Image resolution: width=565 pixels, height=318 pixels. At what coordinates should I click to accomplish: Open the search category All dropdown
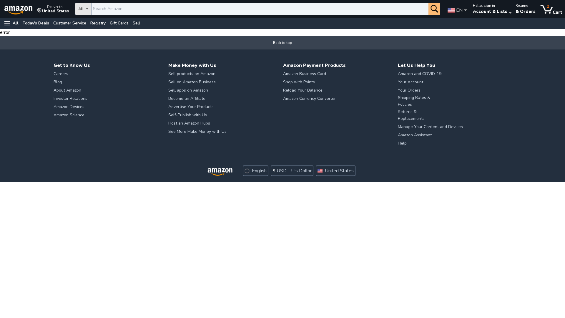tap(83, 9)
